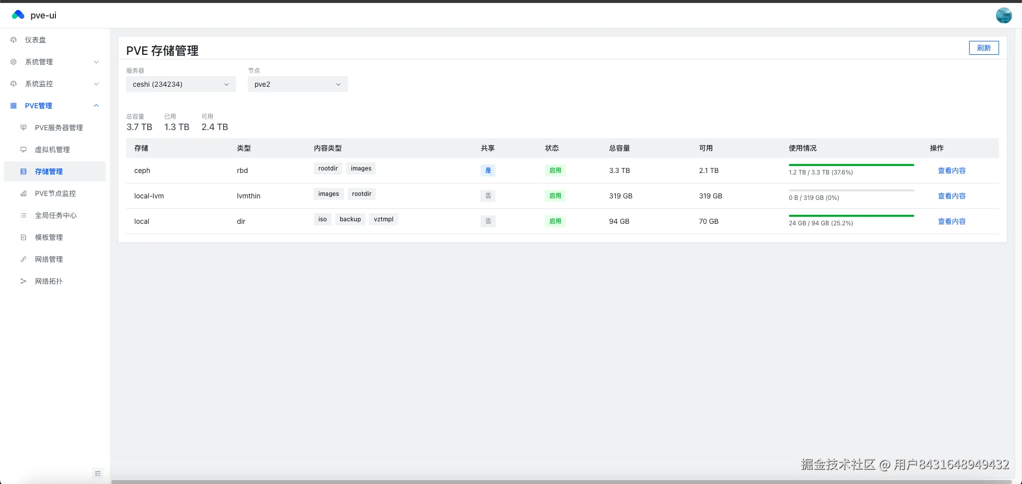Click the ceph usage progress bar
1022x484 pixels.
coord(851,165)
